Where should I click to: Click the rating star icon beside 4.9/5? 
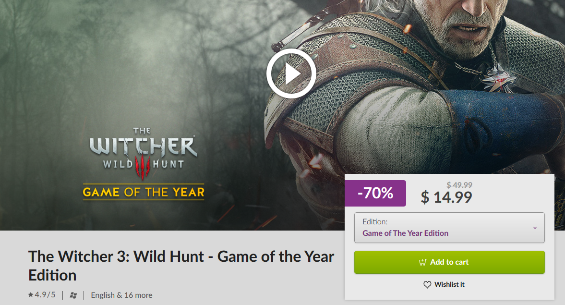coord(31,294)
